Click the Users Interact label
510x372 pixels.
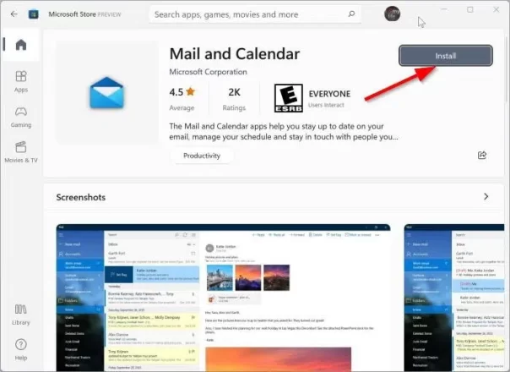pos(326,105)
